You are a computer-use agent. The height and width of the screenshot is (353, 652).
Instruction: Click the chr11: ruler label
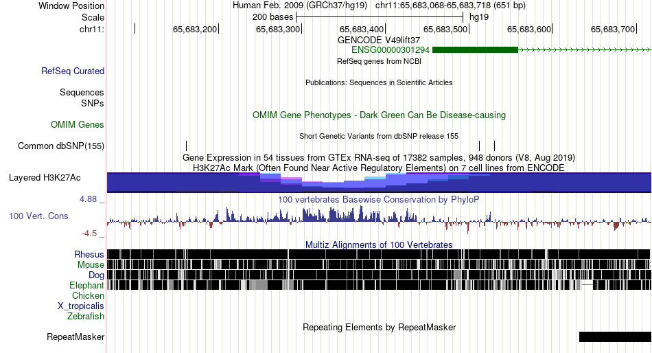92,29
